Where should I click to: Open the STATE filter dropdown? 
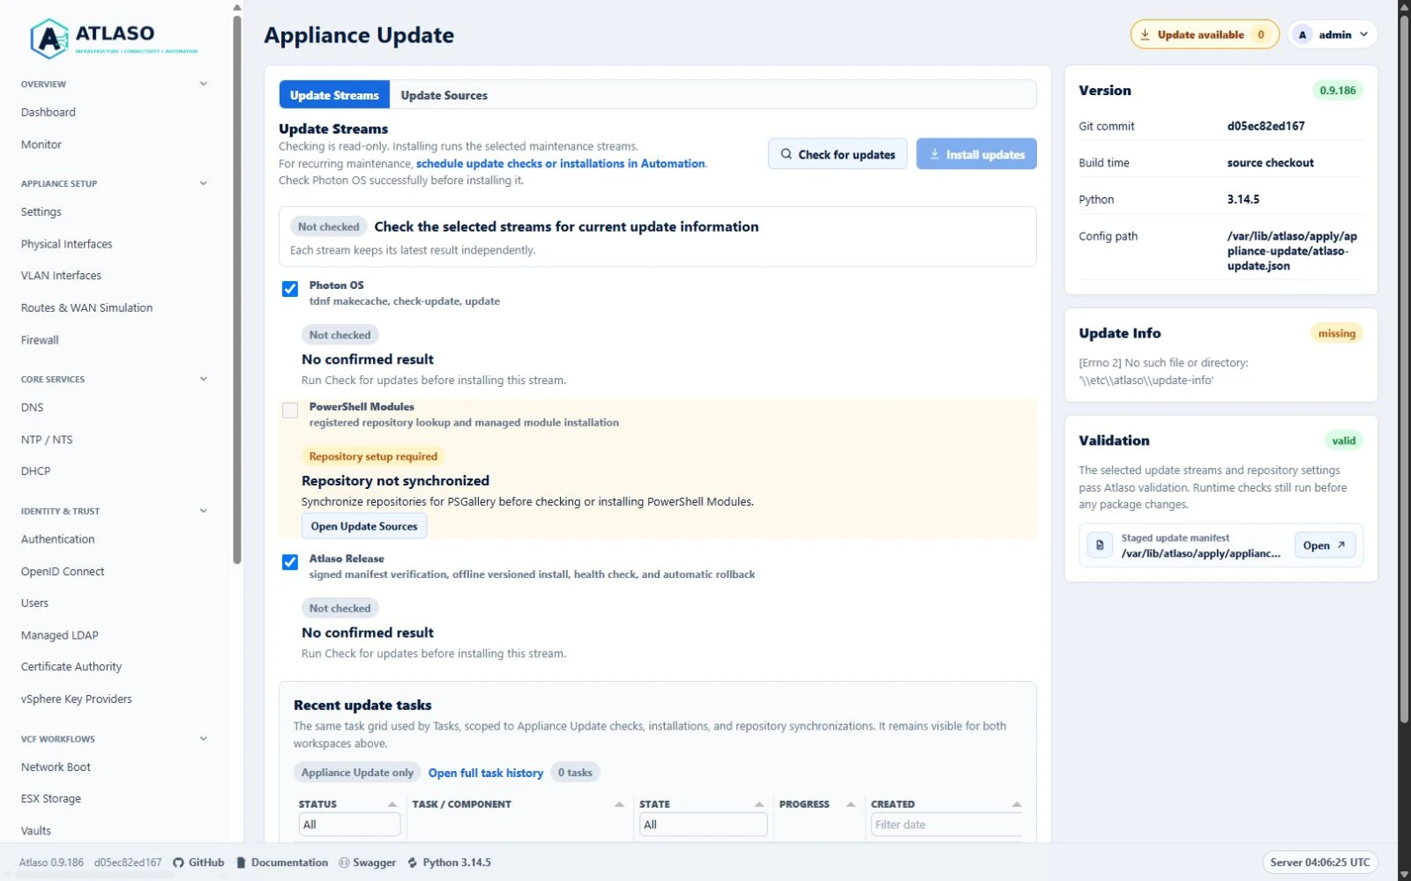703,825
